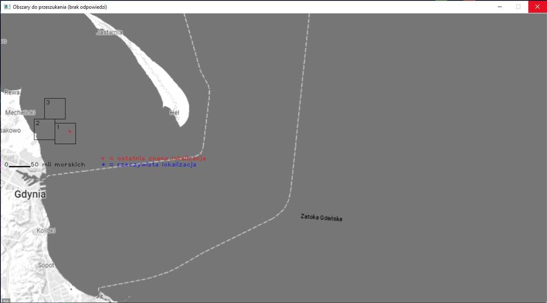
Task: Click the Rewa map label
Action: pos(12,92)
